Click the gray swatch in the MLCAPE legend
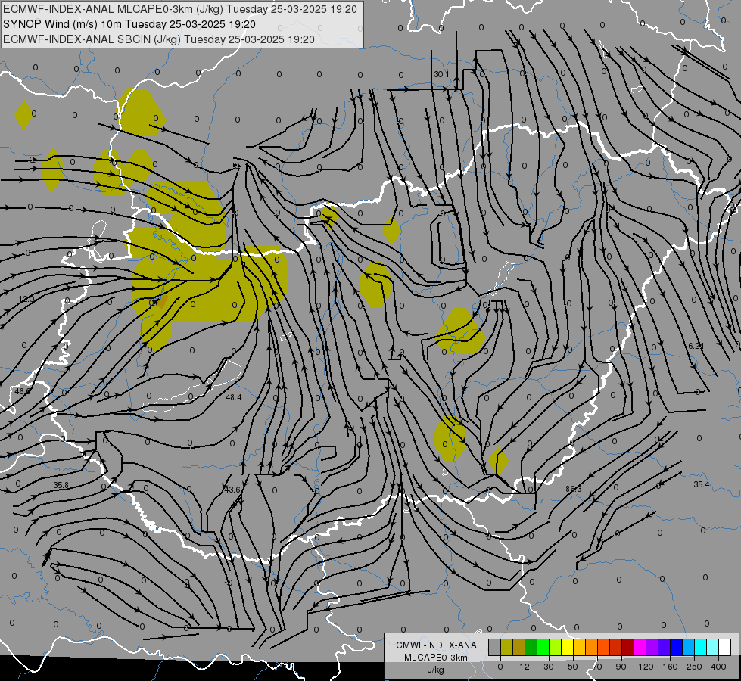The height and width of the screenshot is (681, 741). pos(495,648)
